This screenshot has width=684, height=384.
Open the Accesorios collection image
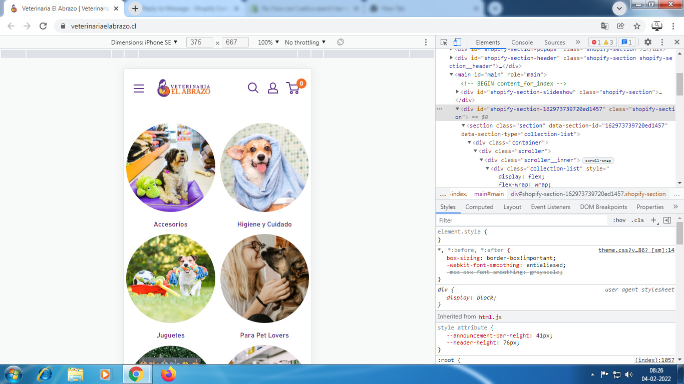171,167
